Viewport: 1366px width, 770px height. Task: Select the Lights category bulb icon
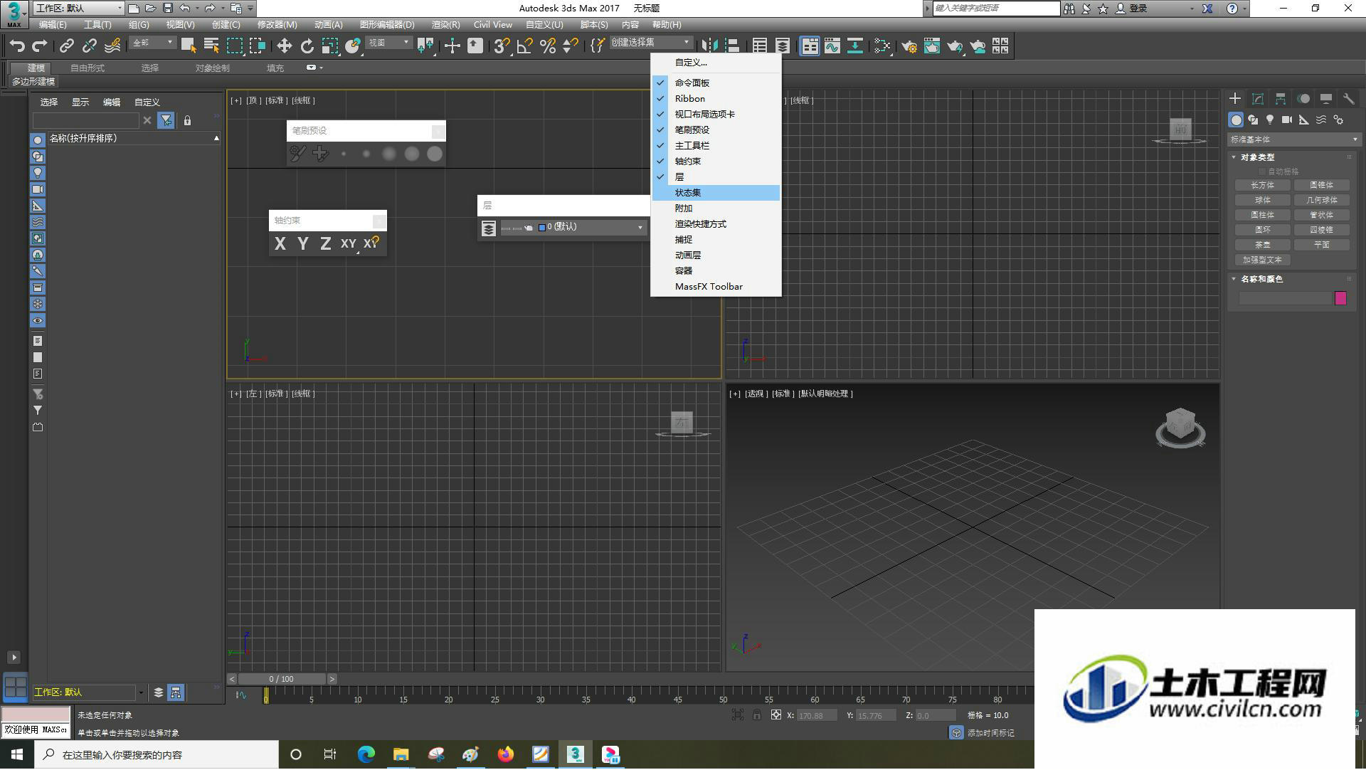(x=1270, y=120)
